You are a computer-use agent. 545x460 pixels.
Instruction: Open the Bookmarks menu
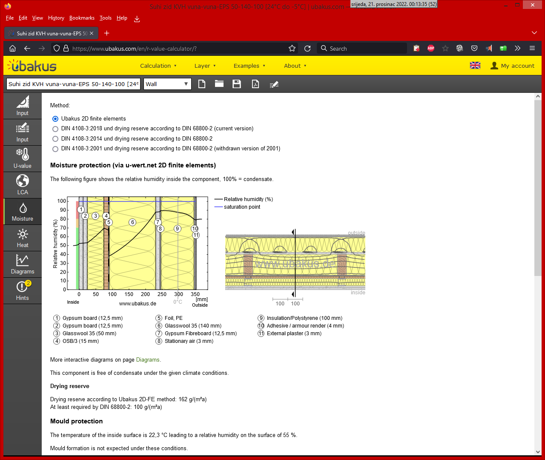point(82,18)
